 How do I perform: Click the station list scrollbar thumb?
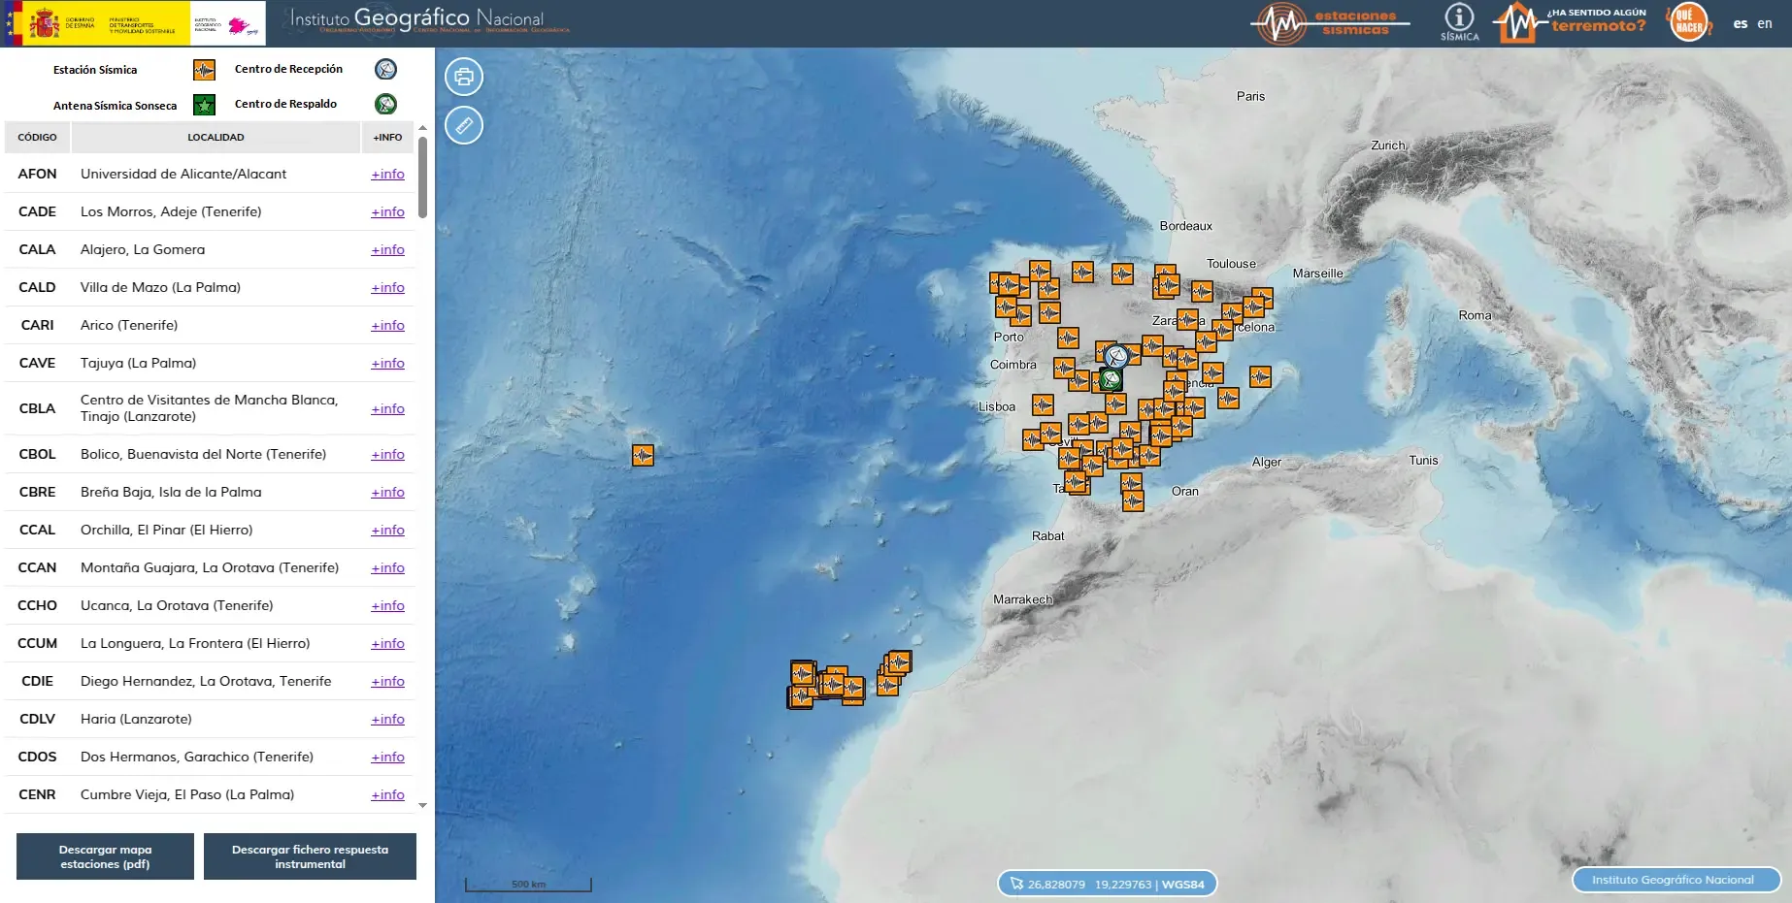pos(422,177)
